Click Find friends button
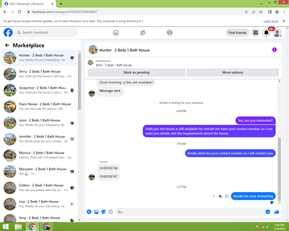Viewport: 289px width, 231px height. [238, 33]
